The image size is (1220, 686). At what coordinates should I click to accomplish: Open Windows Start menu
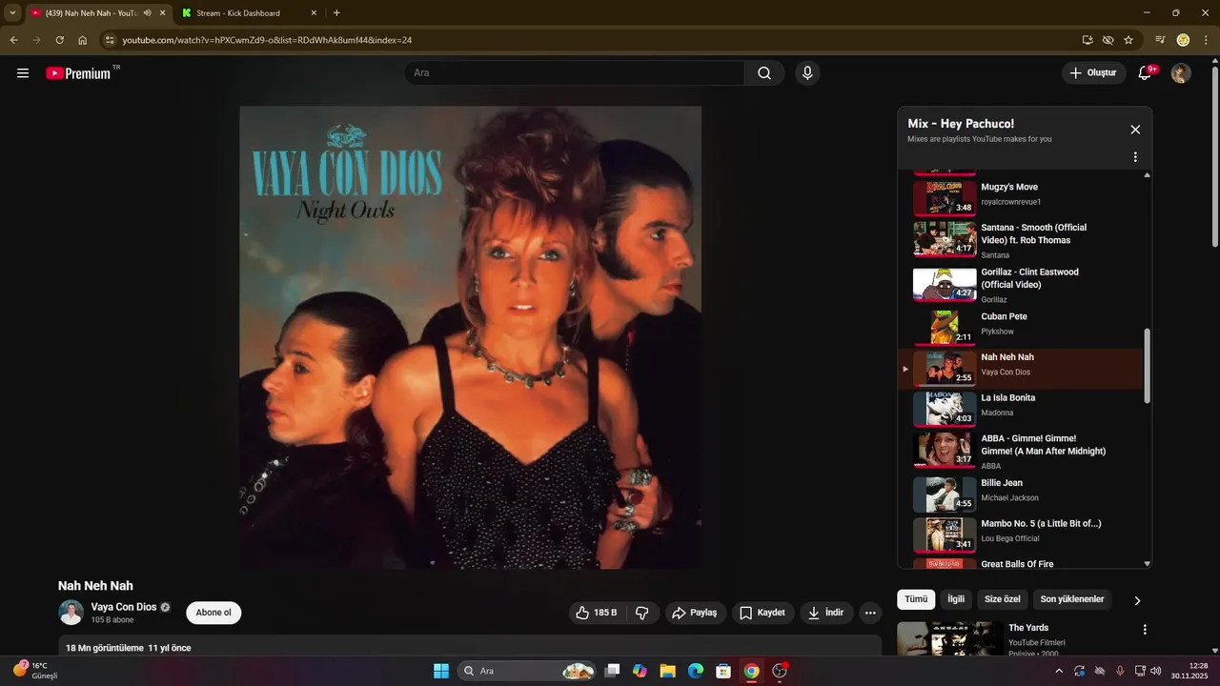441,671
